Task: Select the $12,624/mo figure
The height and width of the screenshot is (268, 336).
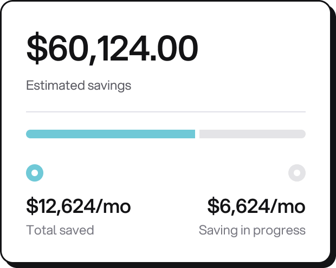Action: pyautogui.click(x=79, y=206)
